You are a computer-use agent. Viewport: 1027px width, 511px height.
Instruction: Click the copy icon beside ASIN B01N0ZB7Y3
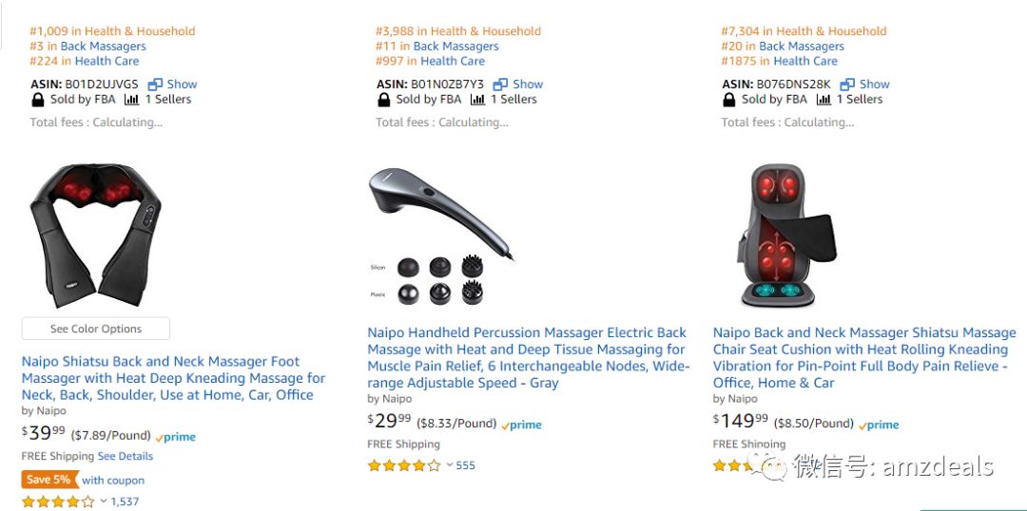501,85
